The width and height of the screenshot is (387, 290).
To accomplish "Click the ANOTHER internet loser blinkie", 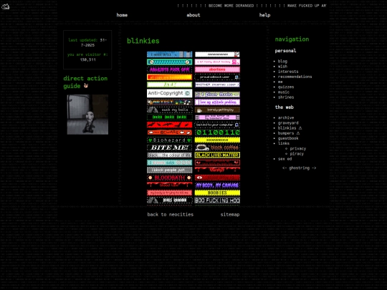I will pos(217,84).
